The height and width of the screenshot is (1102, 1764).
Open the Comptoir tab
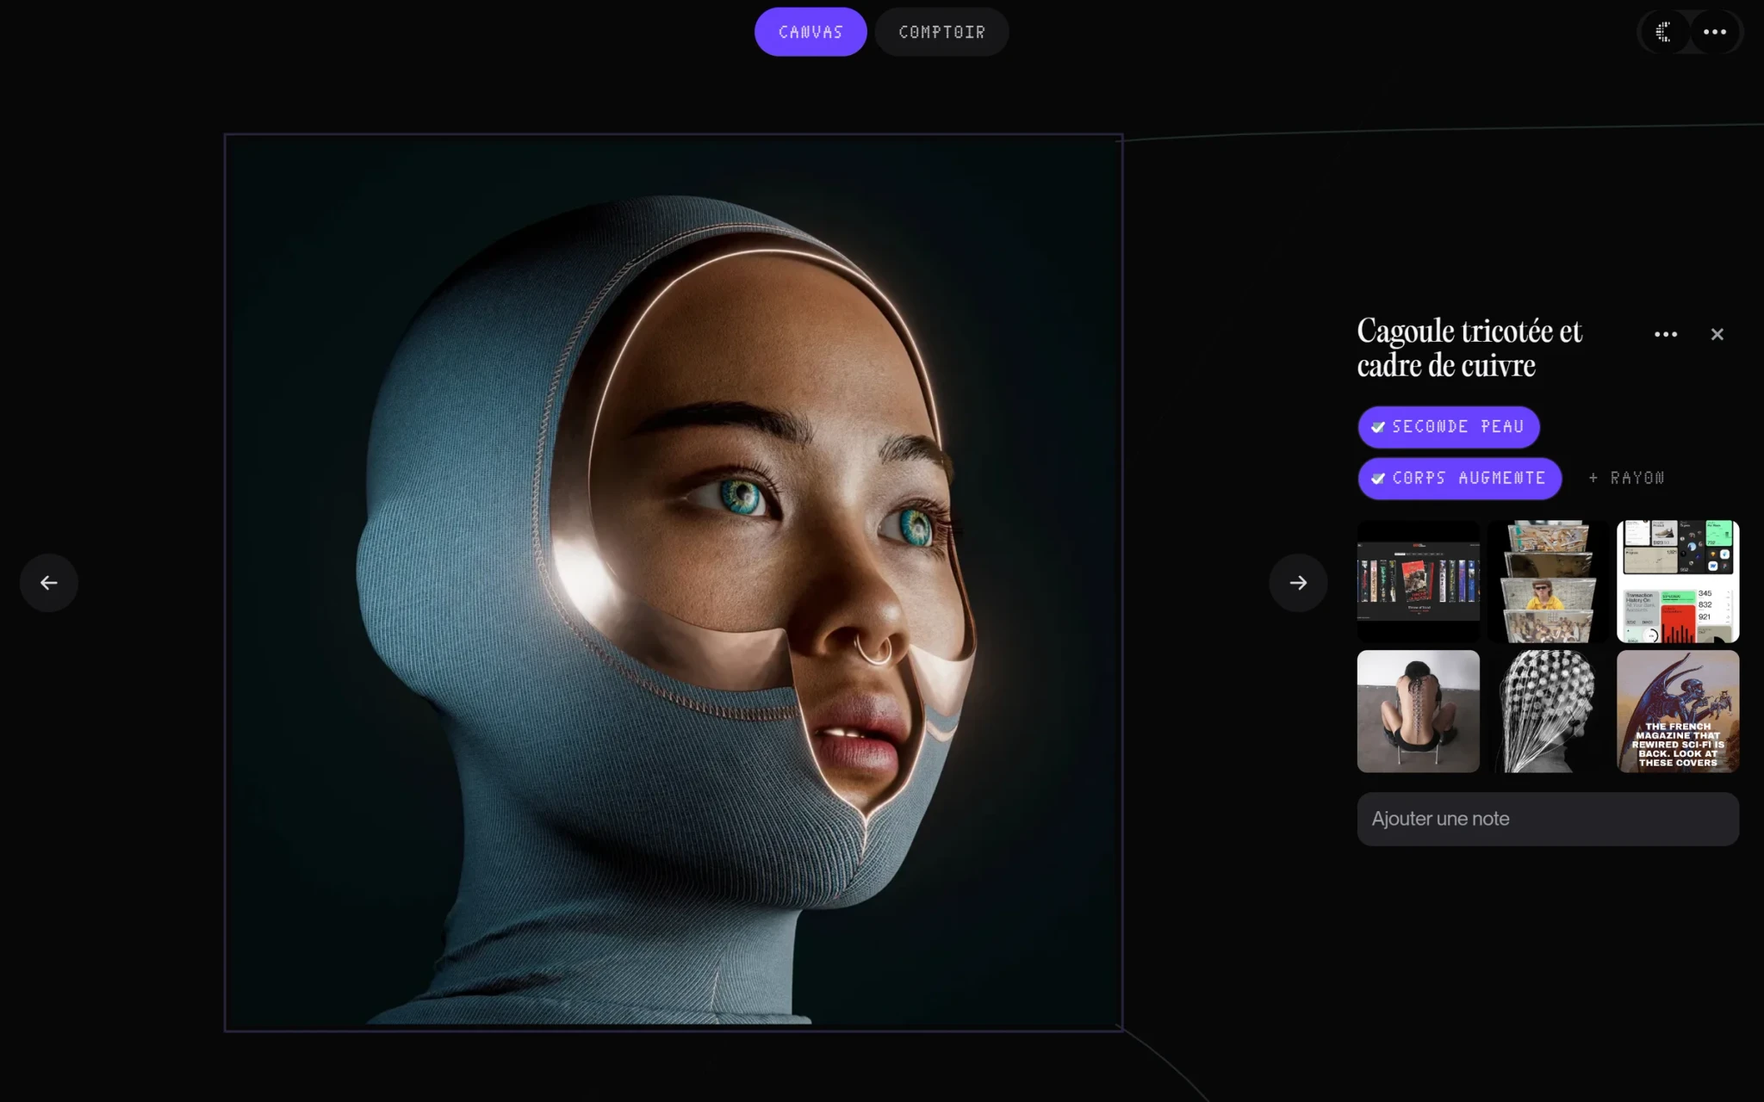pyautogui.click(x=941, y=32)
